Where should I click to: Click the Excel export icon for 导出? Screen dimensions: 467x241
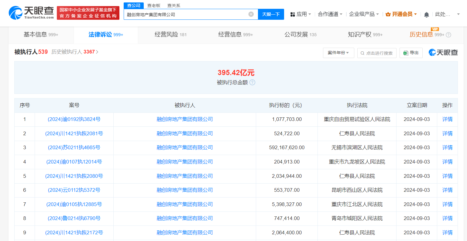click(406, 53)
